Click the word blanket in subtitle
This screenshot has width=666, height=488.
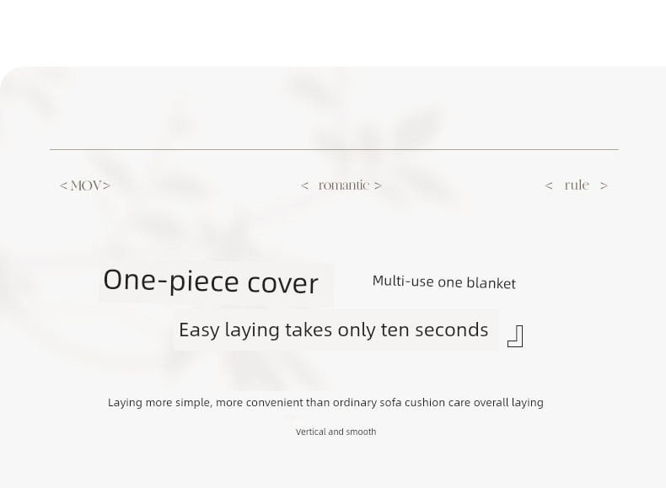click(491, 283)
